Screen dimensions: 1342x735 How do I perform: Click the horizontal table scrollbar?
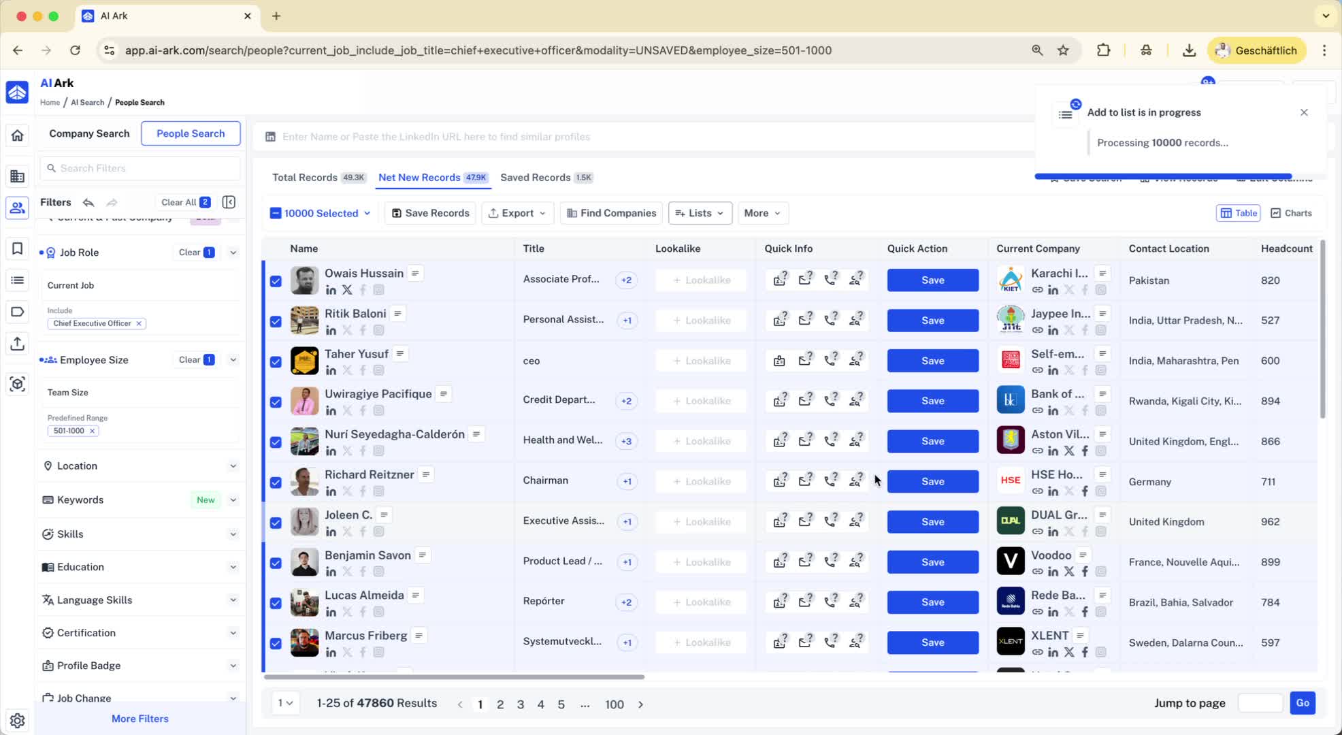click(454, 677)
